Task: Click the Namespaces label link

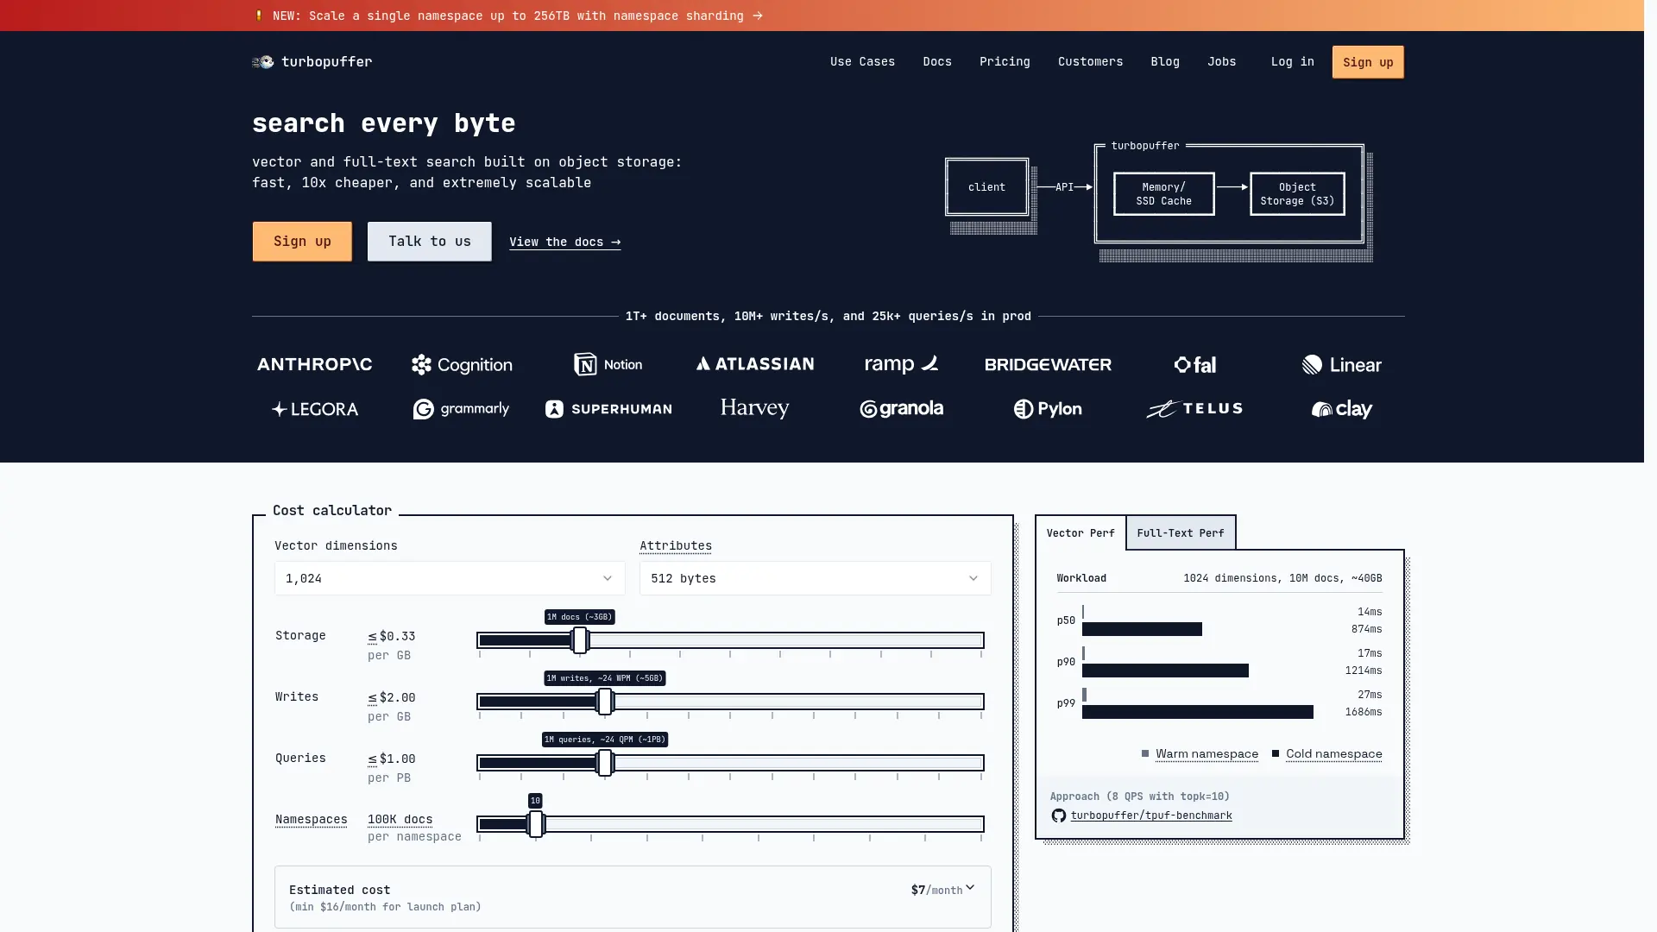Action: click(x=311, y=820)
